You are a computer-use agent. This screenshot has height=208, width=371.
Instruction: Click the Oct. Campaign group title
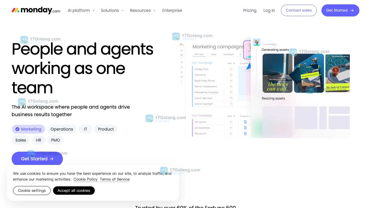click(202, 116)
